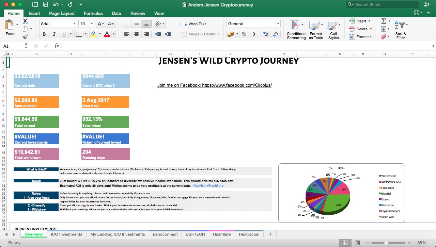Decrease decimal places
The height and width of the screenshot is (247, 436).
coord(276,34)
